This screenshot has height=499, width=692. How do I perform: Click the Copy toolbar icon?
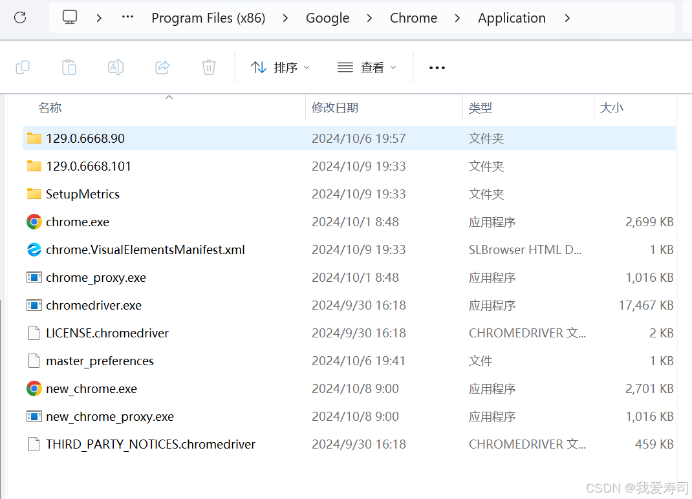pyautogui.click(x=23, y=67)
